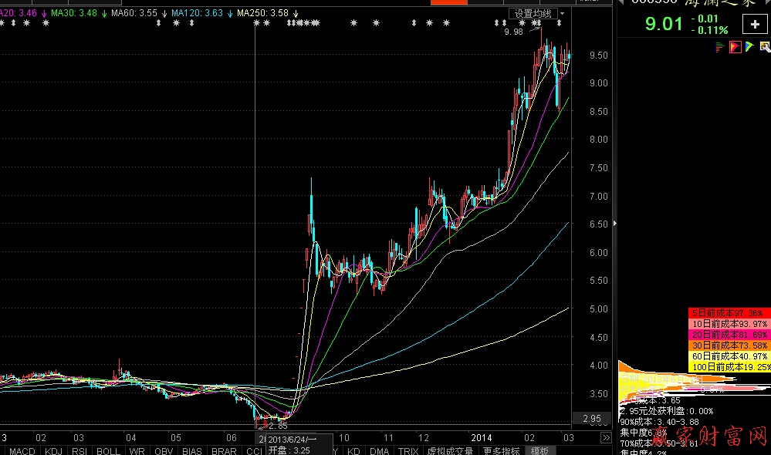Click the blue-green arrow chart icon
771x455 pixels.
click(x=749, y=47)
